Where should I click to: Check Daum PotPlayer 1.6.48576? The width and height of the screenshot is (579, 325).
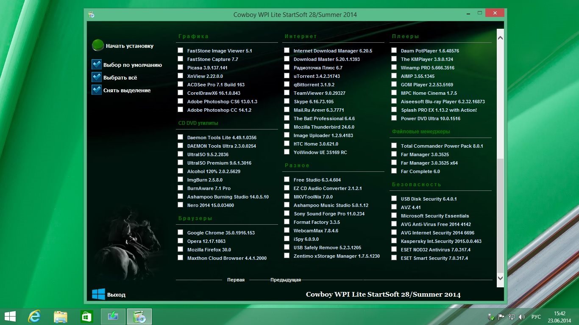pyautogui.click(x=394, y=50)
